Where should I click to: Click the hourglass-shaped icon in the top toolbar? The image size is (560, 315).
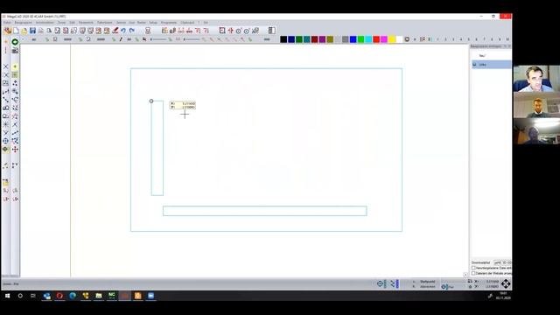[148, 31]
